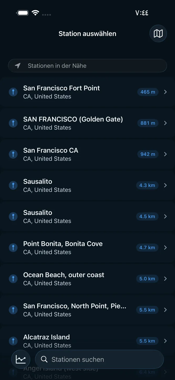Expand San Francisco Fort Point chevron
This screenshot has height=380, width=175.
[x=165, y=92]
